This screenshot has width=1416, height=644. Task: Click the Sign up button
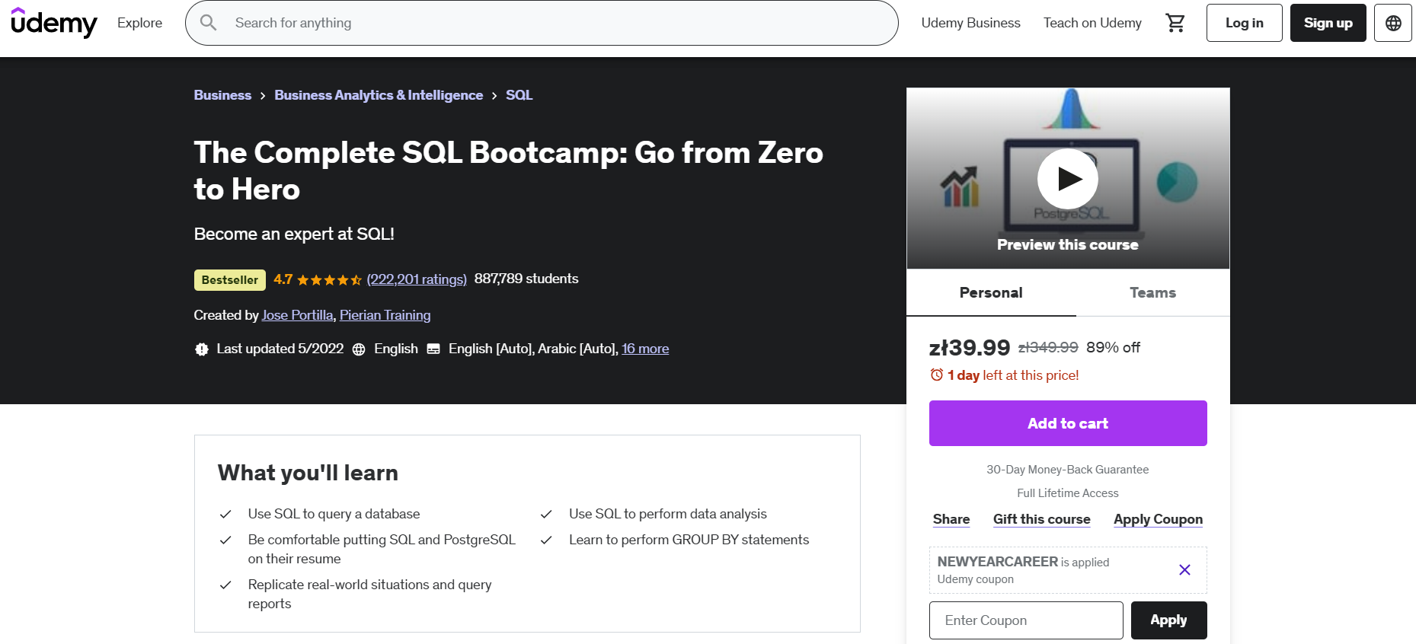(x=1328, y=23)
